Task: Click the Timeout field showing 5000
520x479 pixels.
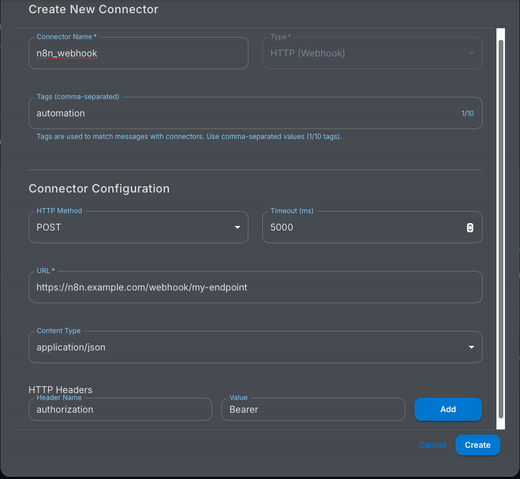Action: coord(357,227)
